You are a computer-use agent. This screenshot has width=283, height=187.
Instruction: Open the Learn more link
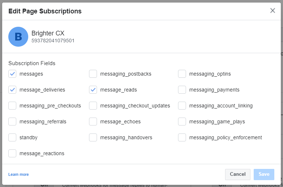[x=18, y=174]
